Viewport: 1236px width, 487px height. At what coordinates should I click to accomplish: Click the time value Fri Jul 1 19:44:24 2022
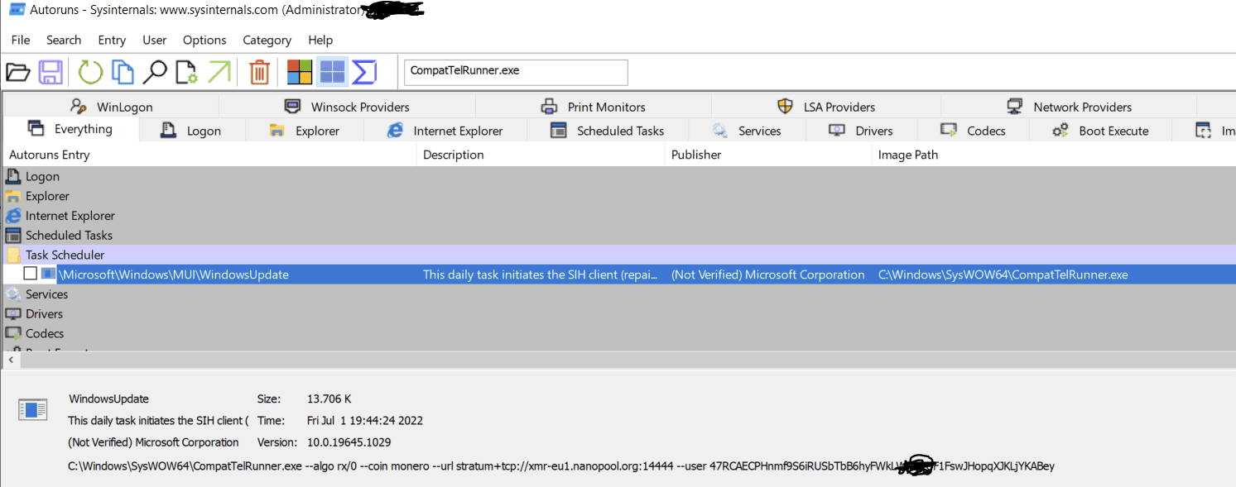click(x=365, y=420)
